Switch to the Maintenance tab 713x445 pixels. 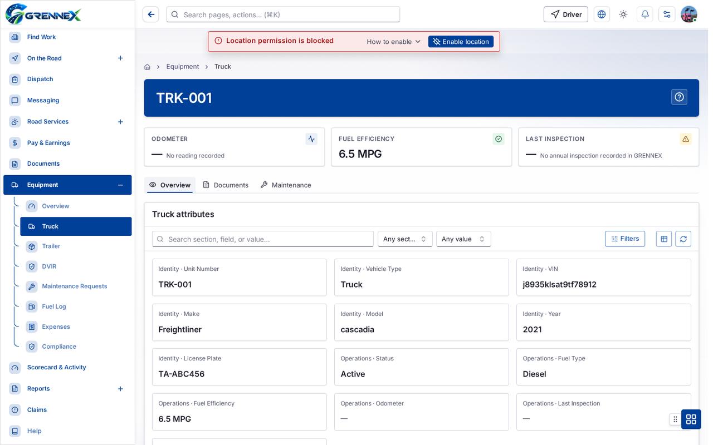(x=286, y=185)
